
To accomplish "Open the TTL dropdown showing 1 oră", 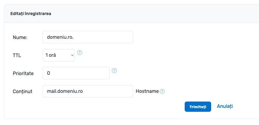I will coord(59,55).
